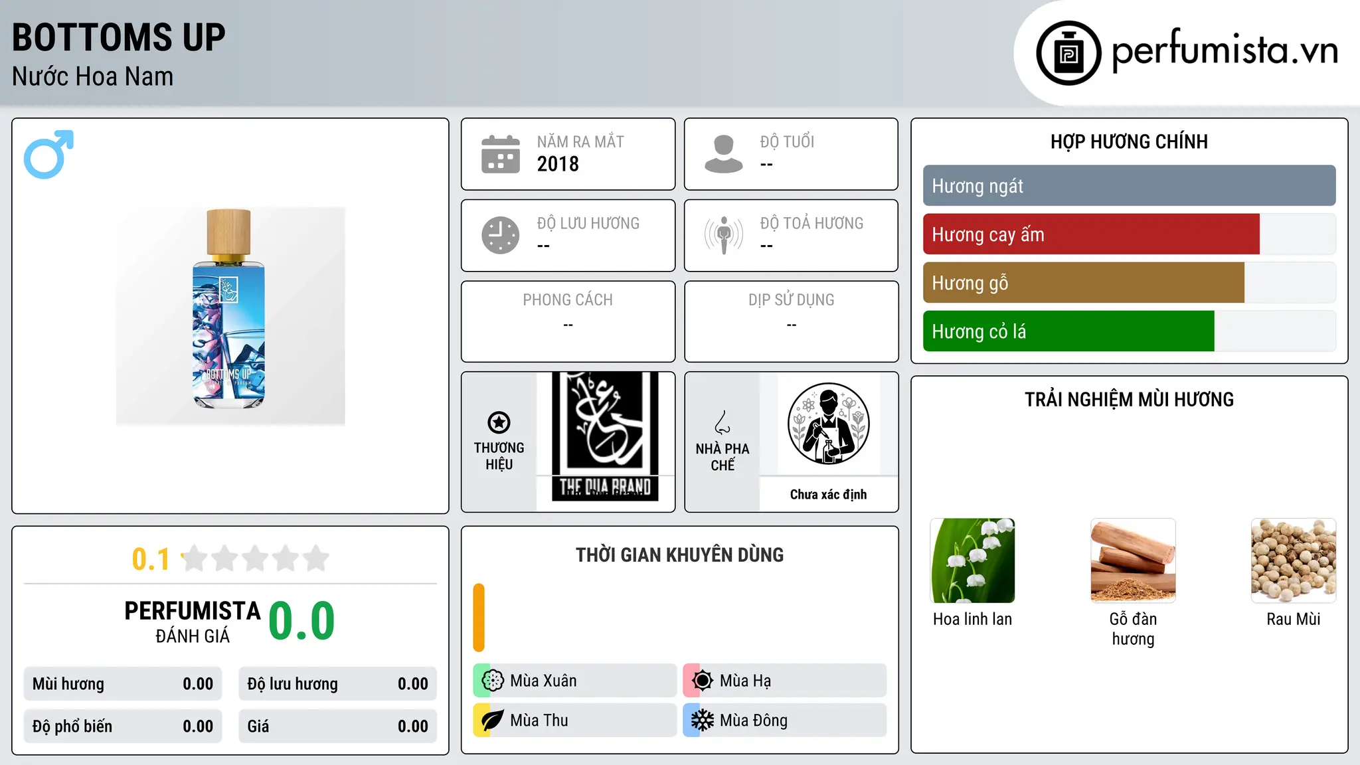This screenshot has height=765, width=1360.
Task: Click the sillage icon beside Độ toả hương
Action: tap(724, 235)
